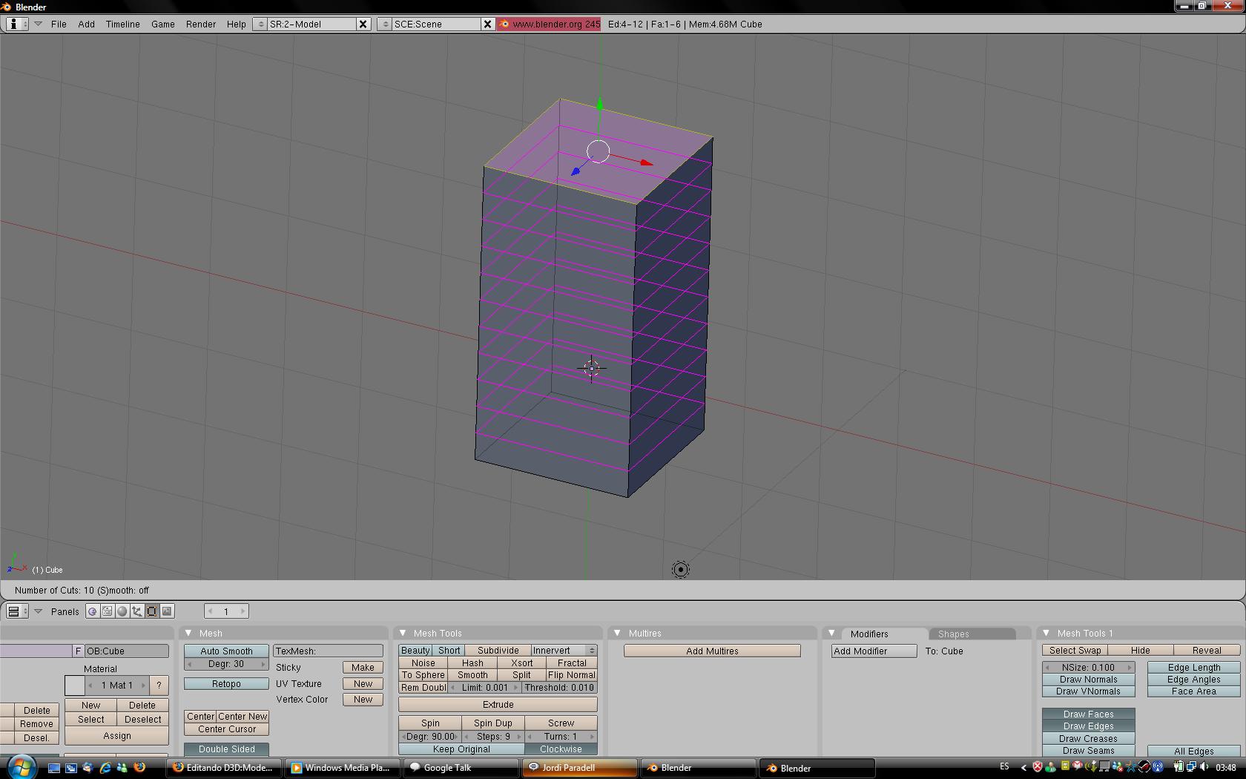Select the Editing context icon

[x=152, y=611]
